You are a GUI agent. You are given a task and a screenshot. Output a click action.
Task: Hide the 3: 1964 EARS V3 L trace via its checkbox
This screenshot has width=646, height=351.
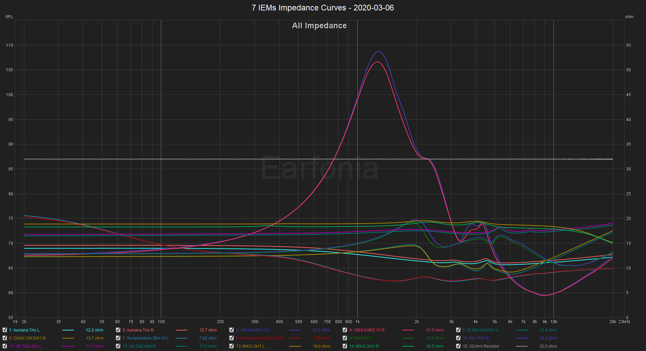pos(231,330)
